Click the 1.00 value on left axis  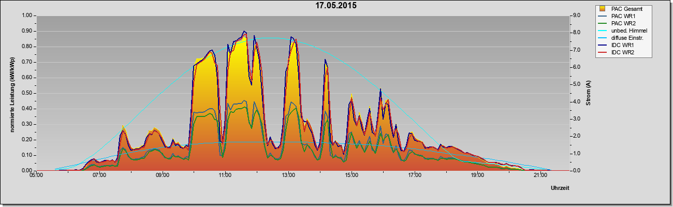pyautogui.click(x=26, y=16)
